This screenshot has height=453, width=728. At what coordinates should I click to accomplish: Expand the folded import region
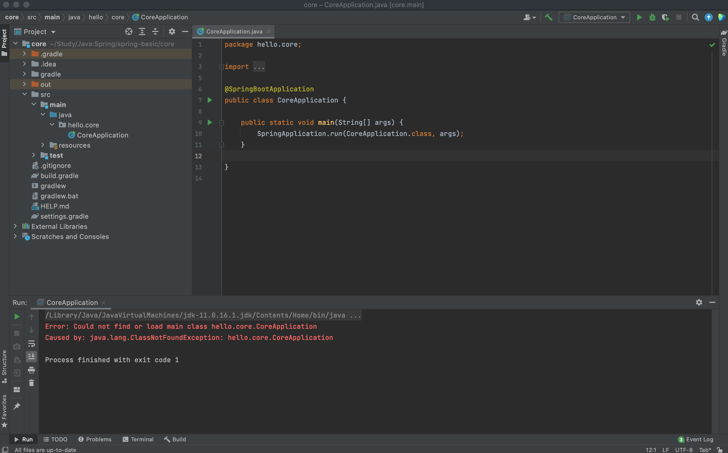222,67
